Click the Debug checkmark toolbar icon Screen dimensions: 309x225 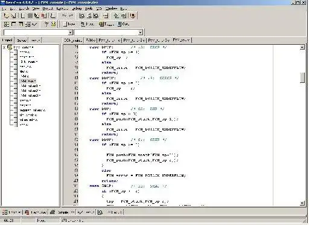pyautogui.click(x=34, y=24)
